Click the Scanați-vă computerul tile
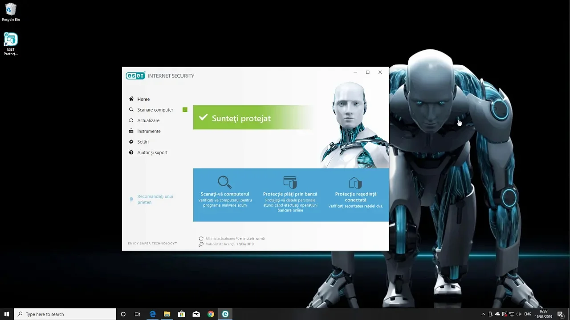The height and width of the screenshot is (320, 570). [x=225, y=195]
